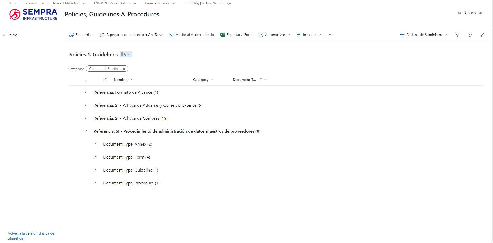Image resolution: width=493 pixels, height=243 pixels.
Task: Click the Nombre column header
Action: click(x=121, y=80)
